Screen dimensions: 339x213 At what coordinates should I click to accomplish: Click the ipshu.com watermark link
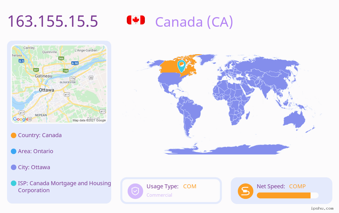322,208
